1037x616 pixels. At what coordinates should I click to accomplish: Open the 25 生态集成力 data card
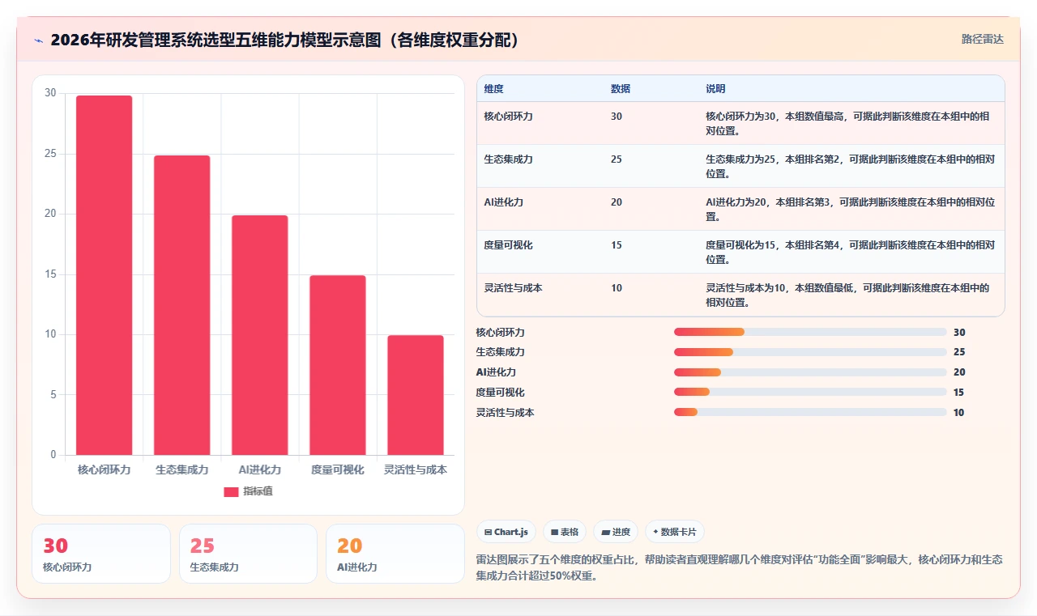click(248, 554)
